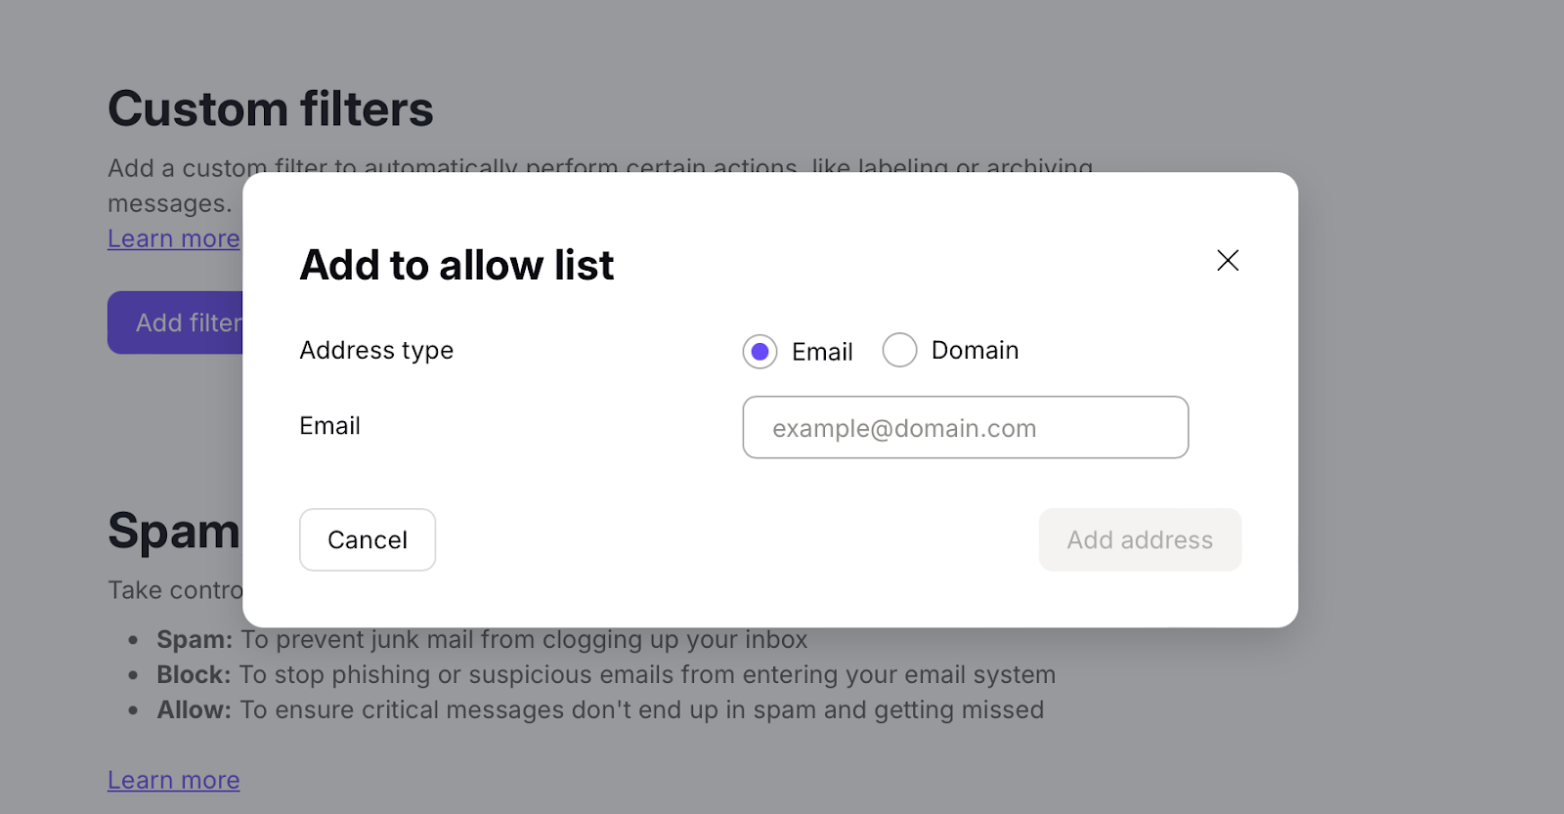Click the bold Allow: bullet item
The image size is (1564, 814).
[x=194, y=710]
